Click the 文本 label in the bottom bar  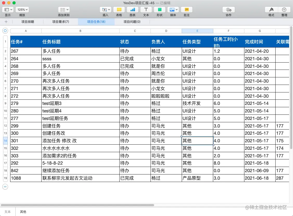[7, 212]
